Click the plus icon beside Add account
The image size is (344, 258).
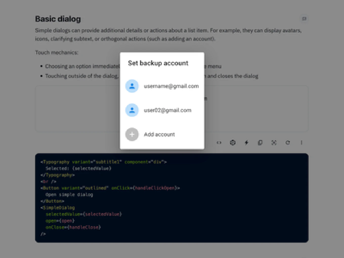132,134
